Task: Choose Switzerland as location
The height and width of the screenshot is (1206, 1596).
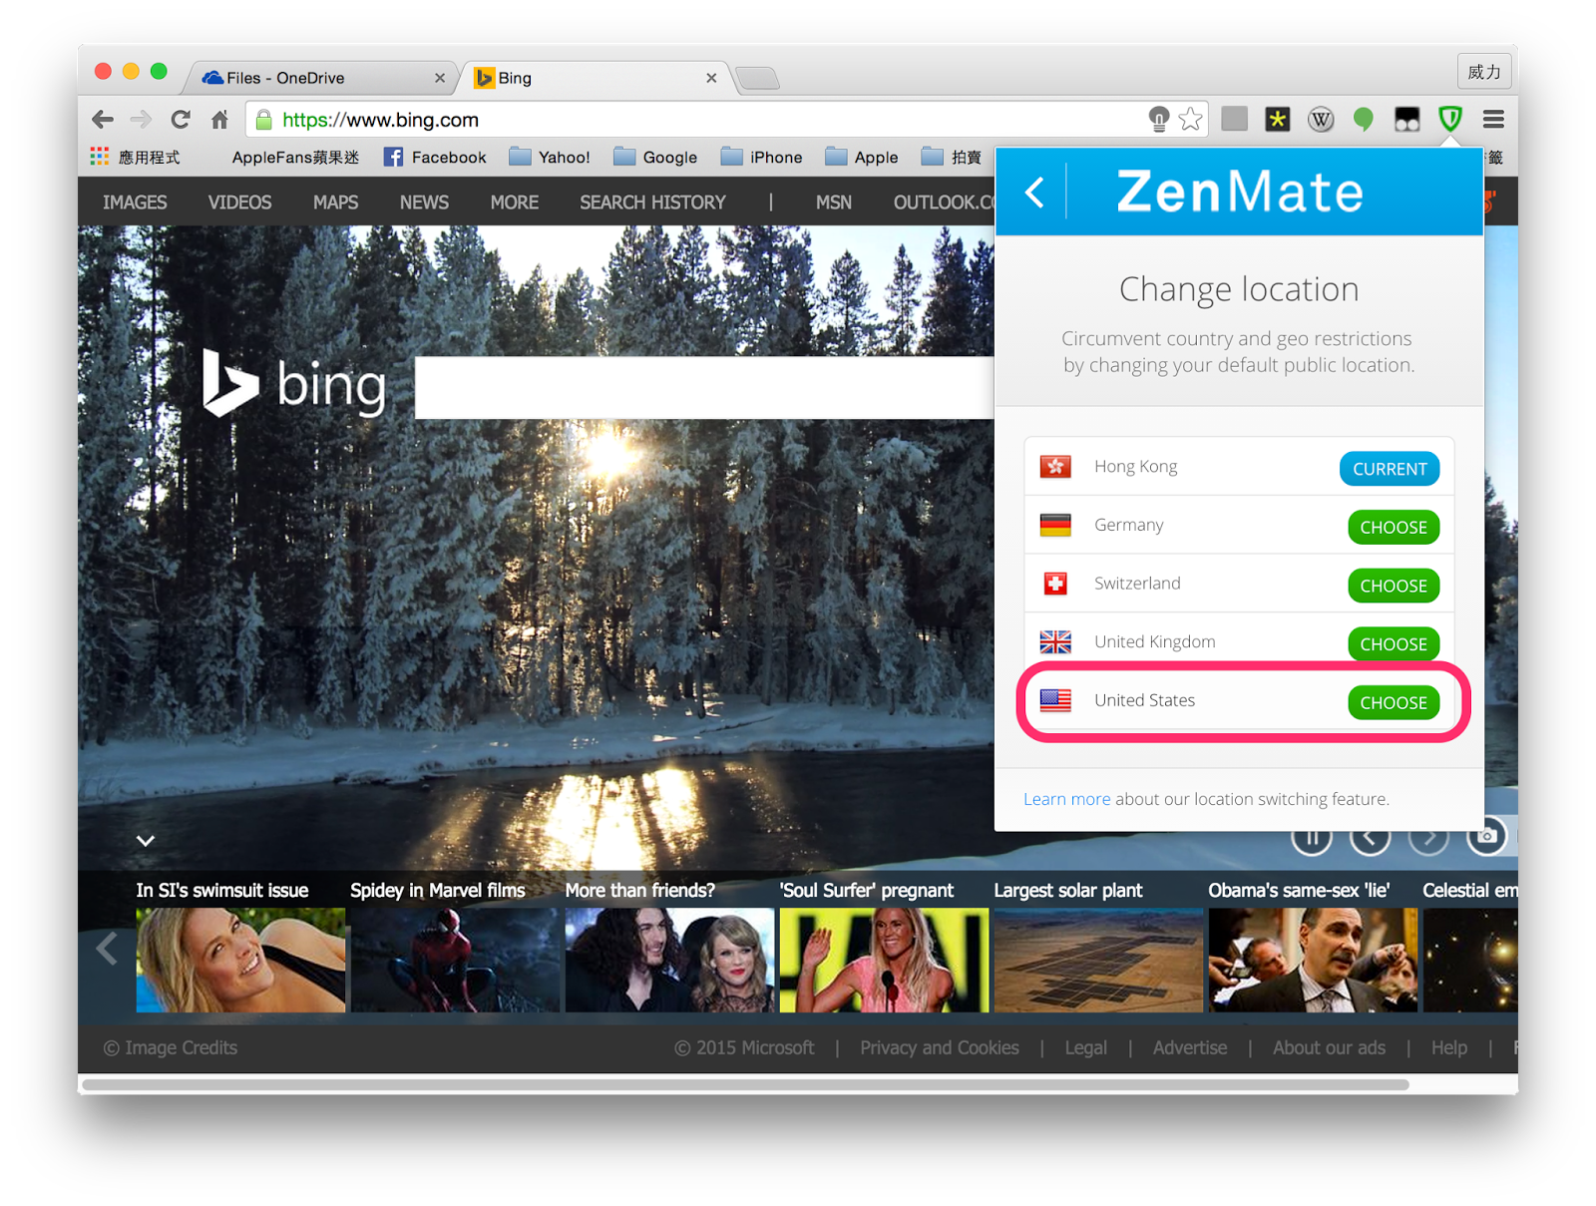Action: [1393, 586]
